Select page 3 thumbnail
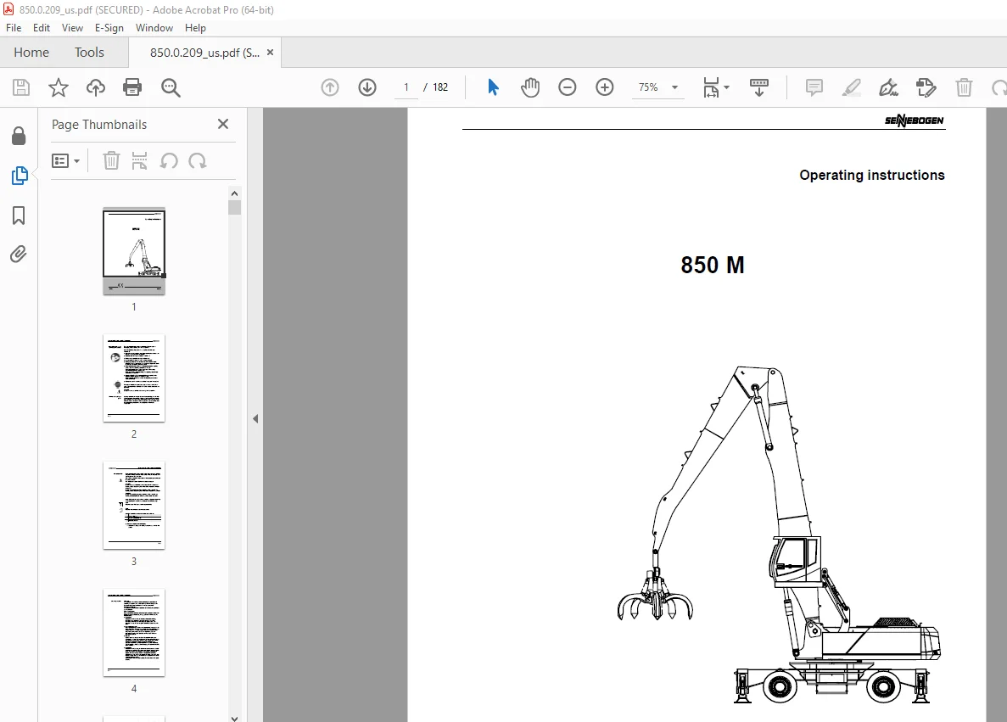Viewport: 1007px width, 722px height. point(133,506)
